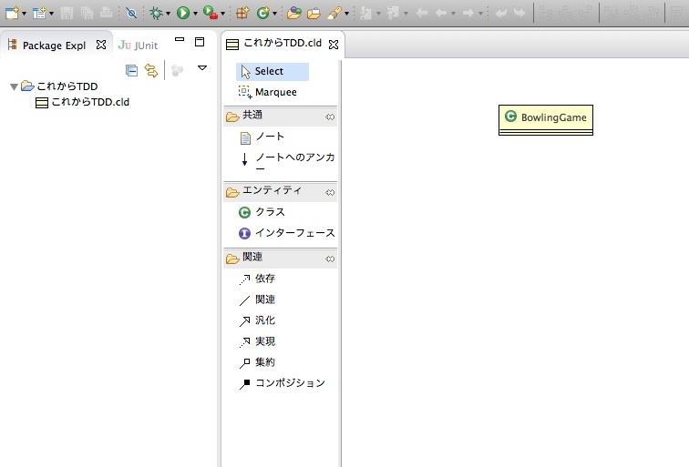Click the greyed Forward navigation arrow
Screen dimensions: 689x467
[468, 13]
